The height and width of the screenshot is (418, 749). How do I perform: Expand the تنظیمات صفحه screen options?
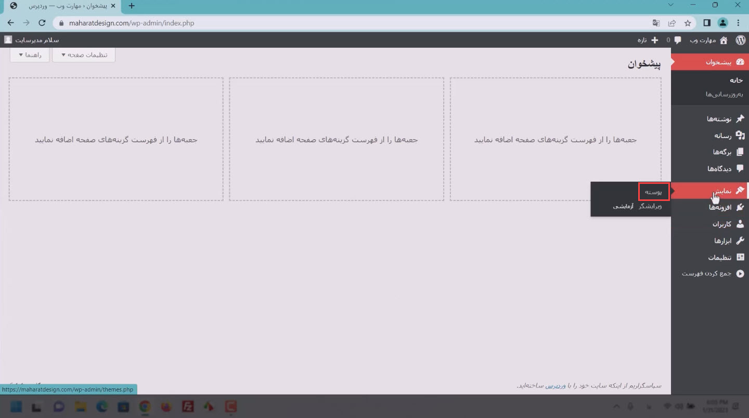tap(84, 55)
